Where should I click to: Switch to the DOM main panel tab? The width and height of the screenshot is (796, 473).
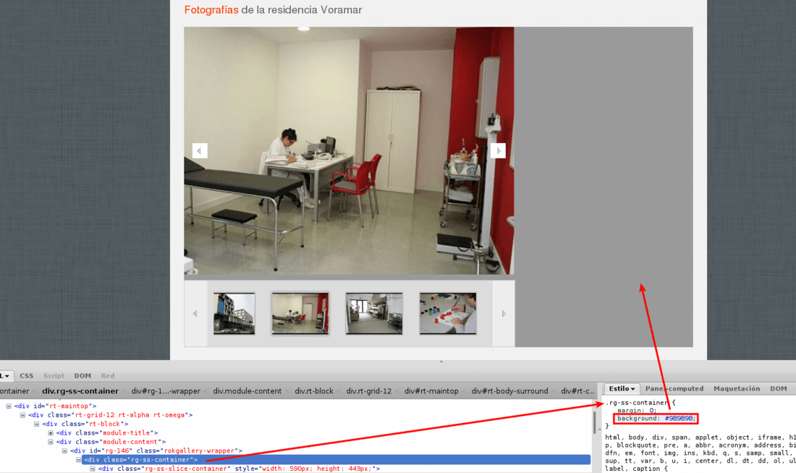[82, 375]
